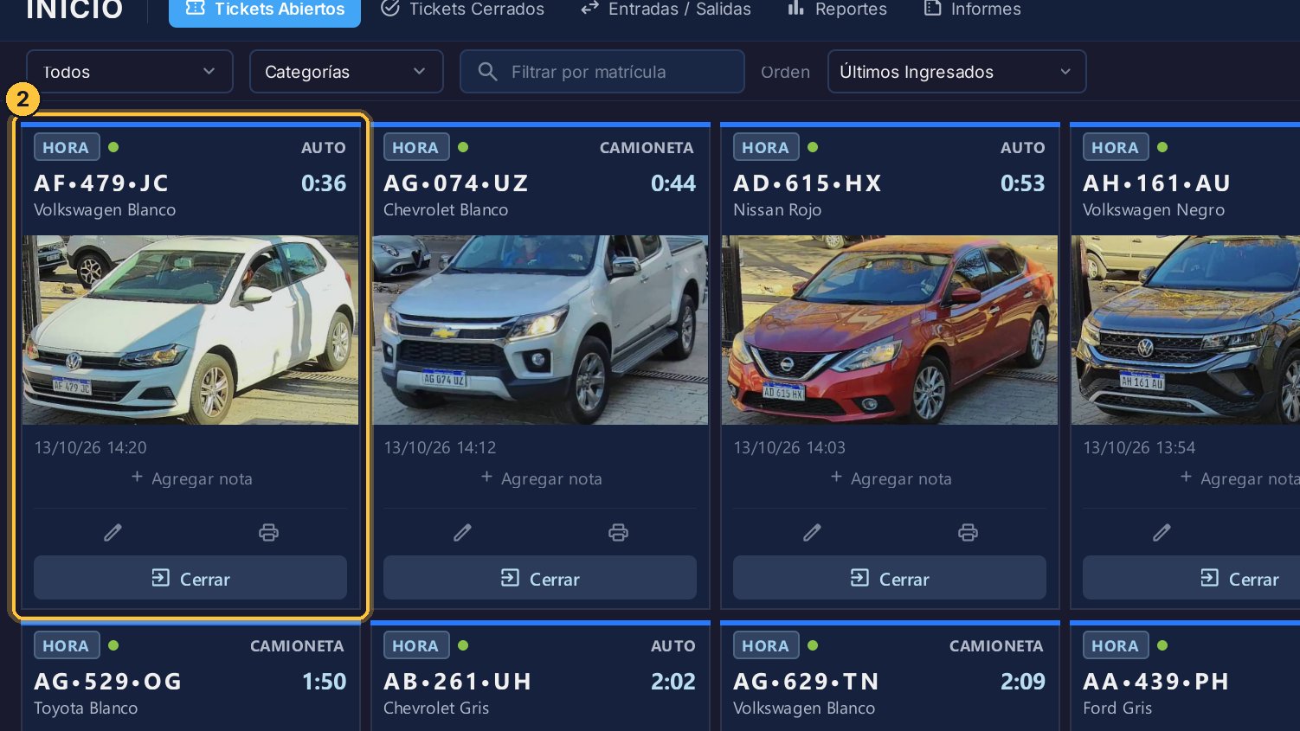Select plate AA•439•PH Ford Gris
Image resolution: width=1300 pixels, height=731 pixels.
[x=1156, y=682]
